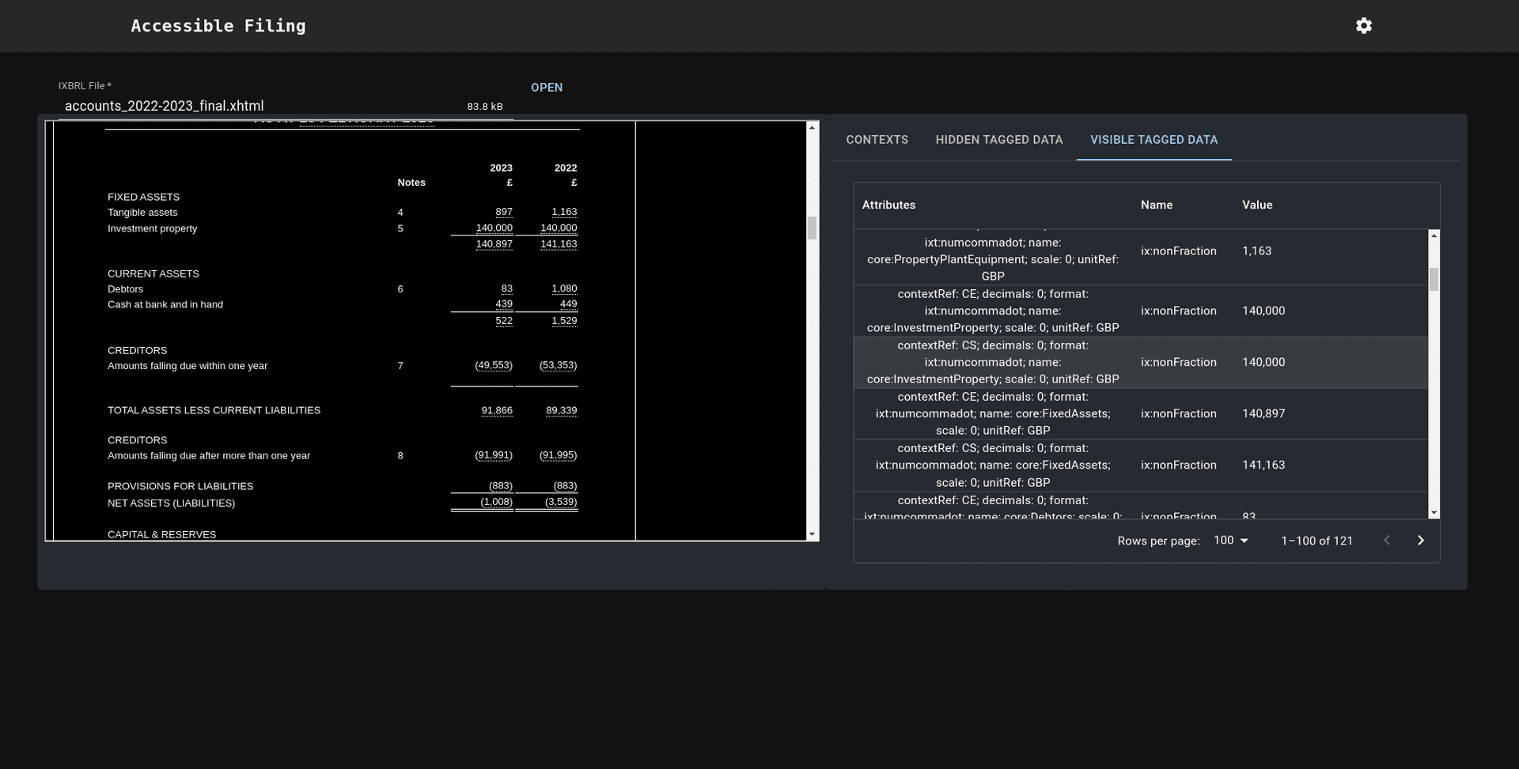This screenshot has height=769, width=1519.
Task: Click the tagged data table scrollbar thumb
Action: click(1434, 279)
